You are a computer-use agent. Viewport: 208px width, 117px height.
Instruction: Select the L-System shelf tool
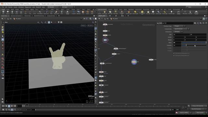click(74, 12)
